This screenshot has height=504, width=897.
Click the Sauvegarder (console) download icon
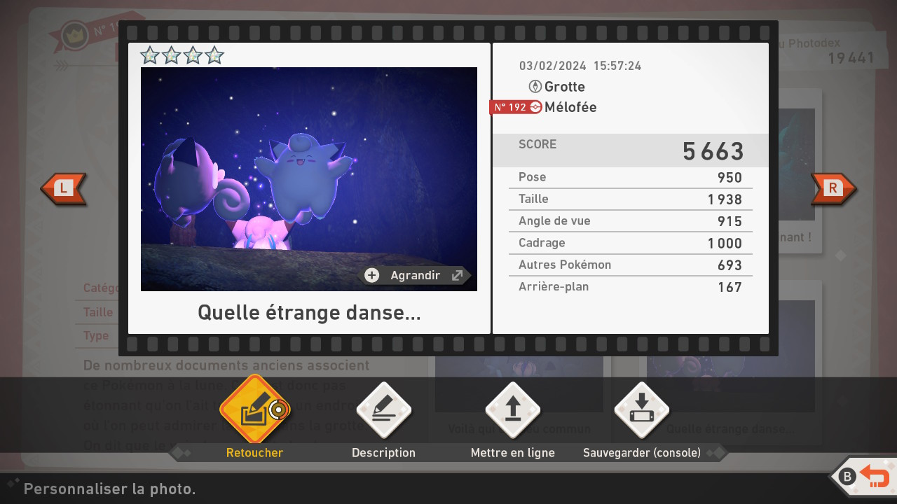(642, 410)
